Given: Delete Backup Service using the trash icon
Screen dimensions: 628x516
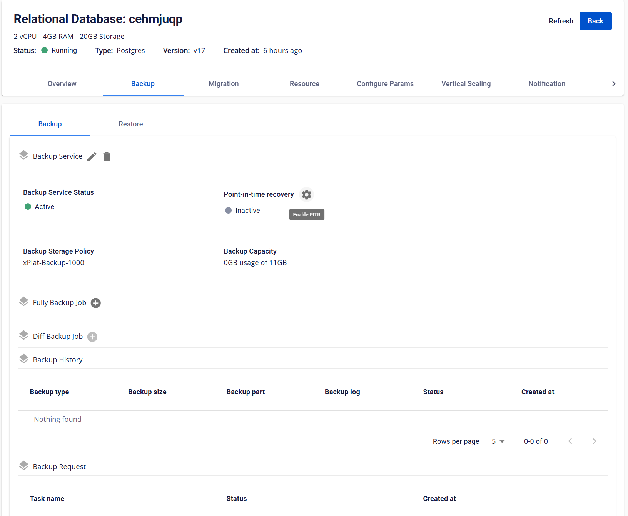Looking at the screenshot, I should (107, 157).
